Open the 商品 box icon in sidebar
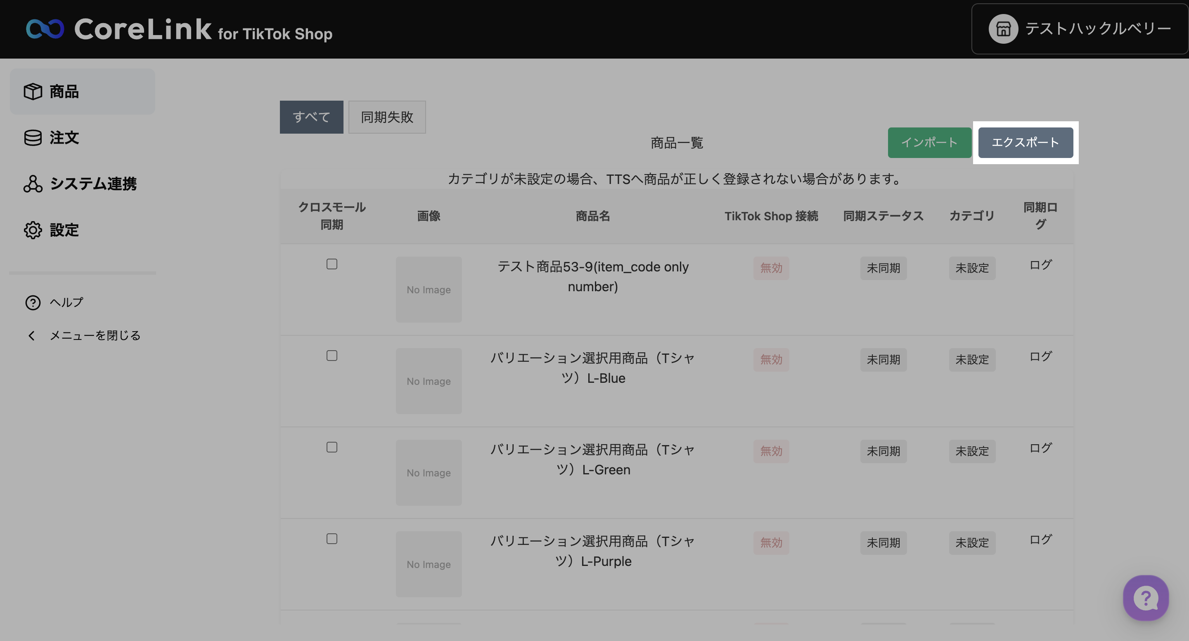The image size is (1189, 641). 33,91
